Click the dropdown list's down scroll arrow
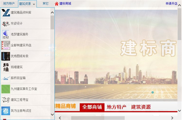The height and width of the screenshot is (120, 182). click(x=52, y=115)
